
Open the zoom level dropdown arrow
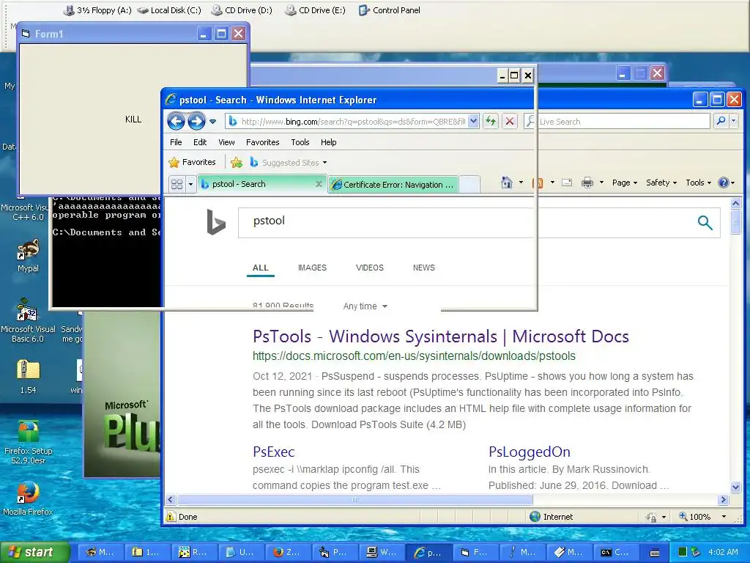(x=724, y=517)
